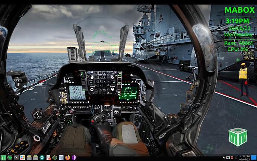
Task: Open the first file drawer icon
Action: (29, 158)
